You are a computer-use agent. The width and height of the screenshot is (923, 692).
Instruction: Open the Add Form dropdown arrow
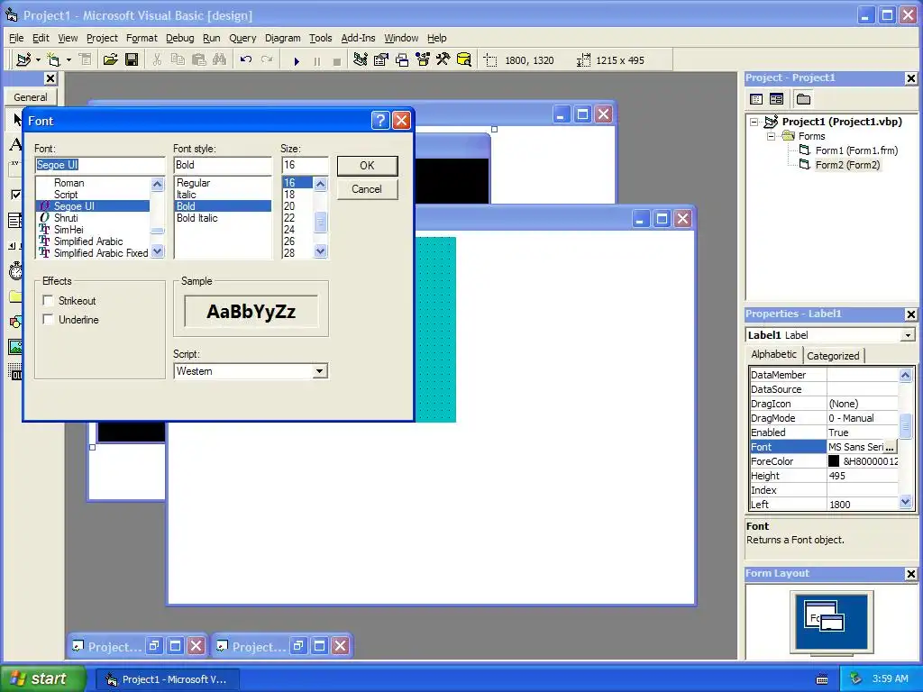tap(69, 60)
